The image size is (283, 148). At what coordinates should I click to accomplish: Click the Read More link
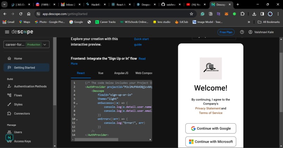[x=142, y=59]
